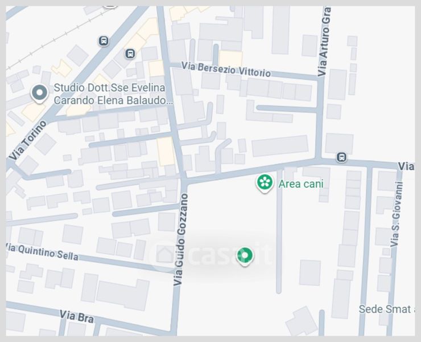Click the Via Arturo Gra street label
The height and width of the screenshot is (342, 421).
pyautogui.click(x=324, y=41)
